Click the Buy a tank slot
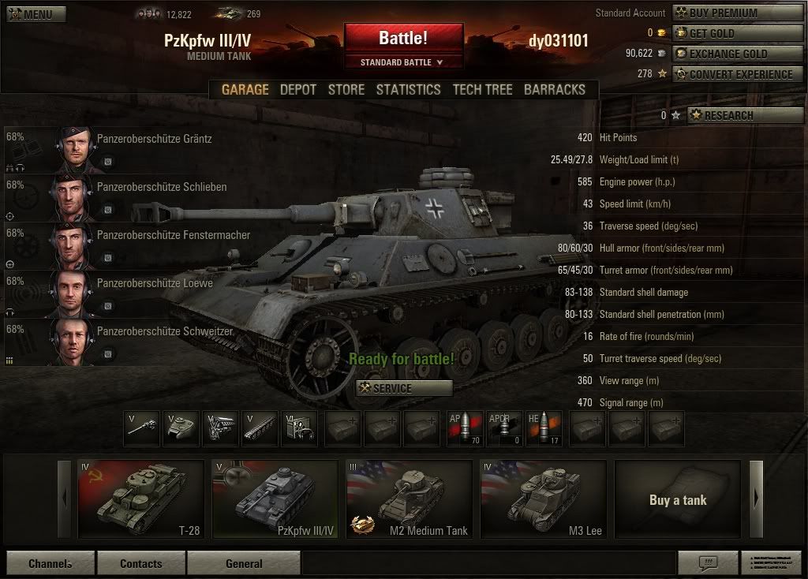 click(678, 499)
